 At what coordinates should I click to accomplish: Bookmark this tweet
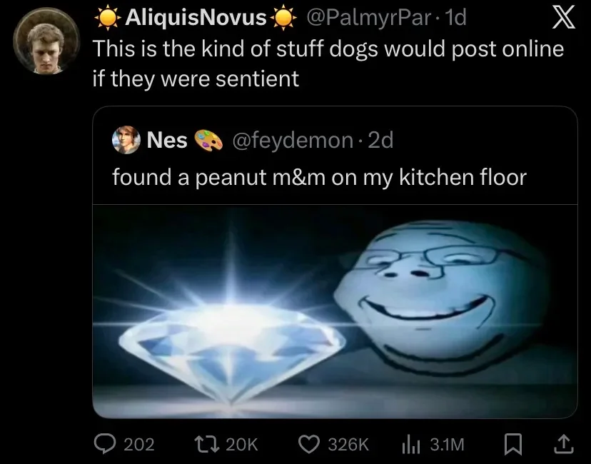click(x=511, y=444)
